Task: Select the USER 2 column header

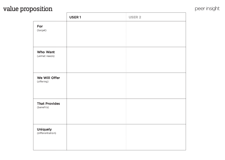Action: 135,17
